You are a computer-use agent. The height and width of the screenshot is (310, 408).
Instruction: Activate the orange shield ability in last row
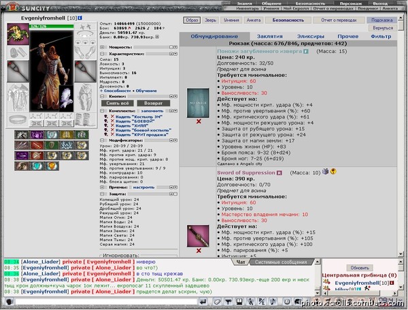(x=52, y=166)
